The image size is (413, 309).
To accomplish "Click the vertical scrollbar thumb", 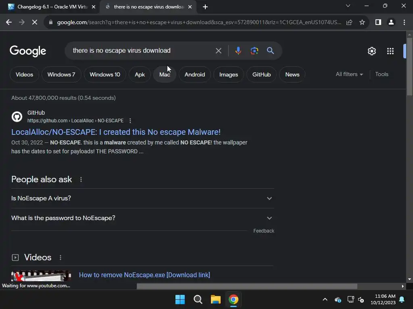I will pyautogui.click(x=409, y=66).
